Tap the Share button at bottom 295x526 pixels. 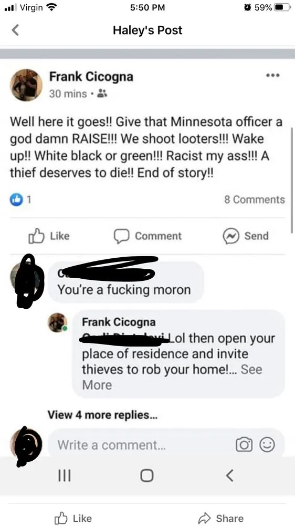[220, 518]
